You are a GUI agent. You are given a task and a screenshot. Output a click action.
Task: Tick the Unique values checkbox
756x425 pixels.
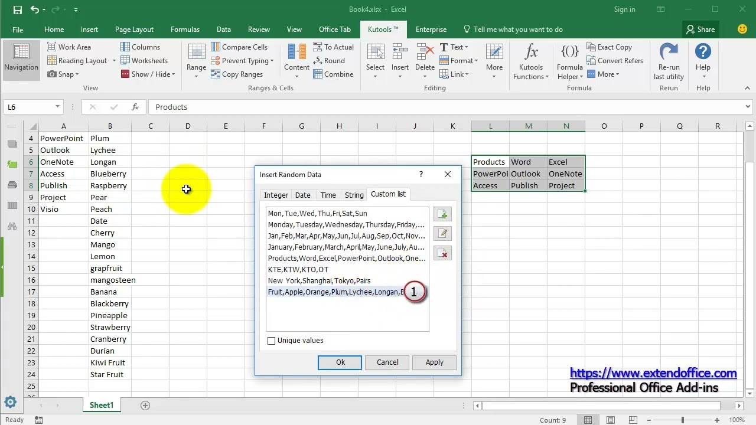[x=272, y=341]
